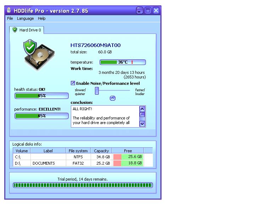Select the C:\ volume row
The height and width of the screenshot is (206, 255).
coord(83,157)
